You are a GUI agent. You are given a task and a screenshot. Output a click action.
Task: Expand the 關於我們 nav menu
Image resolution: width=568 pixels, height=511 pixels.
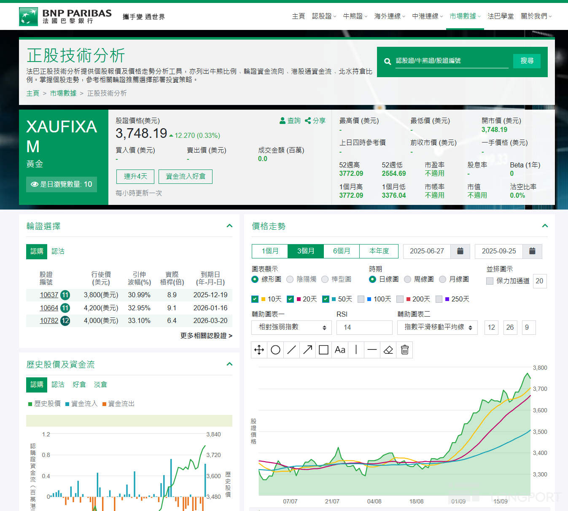click(536, 16)
